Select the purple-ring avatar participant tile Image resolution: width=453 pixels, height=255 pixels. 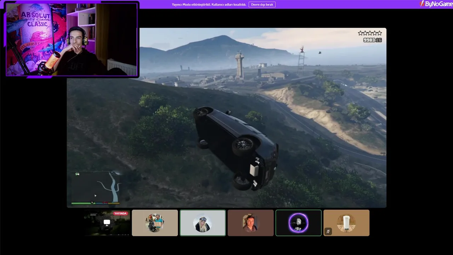pos(298,223)
